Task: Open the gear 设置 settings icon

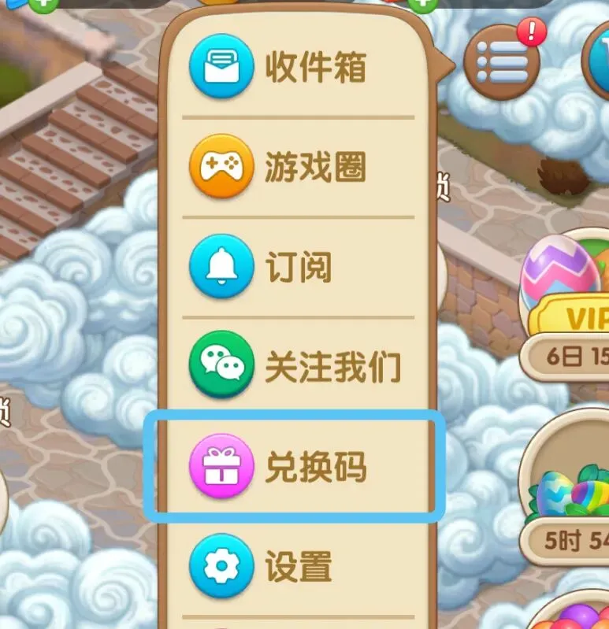Action: pos(221,566)
